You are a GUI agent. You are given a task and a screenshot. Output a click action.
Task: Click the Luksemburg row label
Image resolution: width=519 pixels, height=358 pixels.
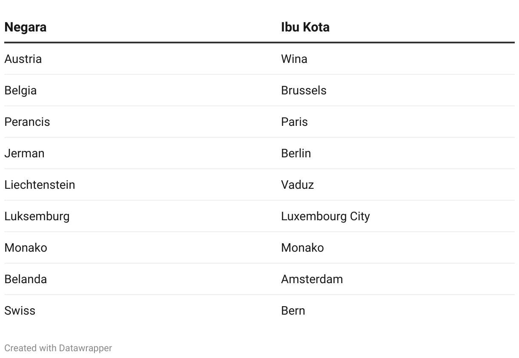37,216
